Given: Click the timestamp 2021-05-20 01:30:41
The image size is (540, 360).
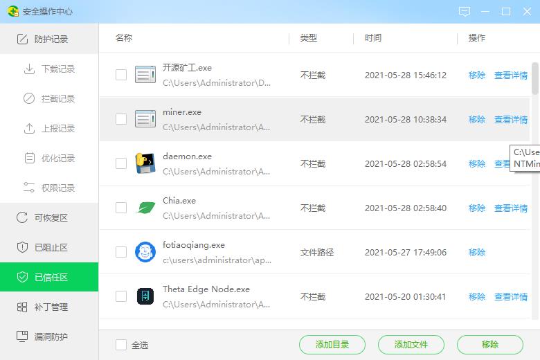Looking at the screenshot, I should tap(405, 296).
